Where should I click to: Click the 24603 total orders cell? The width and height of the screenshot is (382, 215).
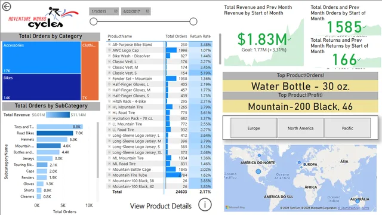(x=181, y=192)
